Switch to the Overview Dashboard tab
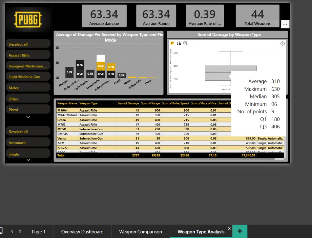This screenshot has width=312, height=238. pos(82,231)
